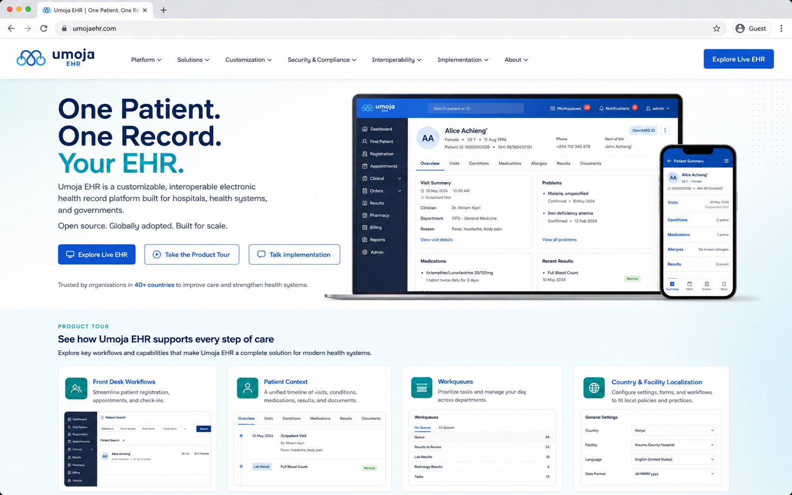Tap Summary in the phone bottom navigation
This screenshot has width=792, height=495.
(x=672, y=285)
